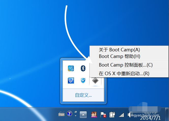Click the Boot Camp diamond tray icon

pos(95,80)
